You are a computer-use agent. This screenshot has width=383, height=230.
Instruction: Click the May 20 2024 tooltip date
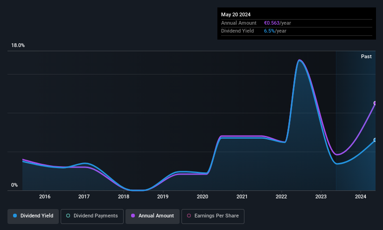(236, 14)
